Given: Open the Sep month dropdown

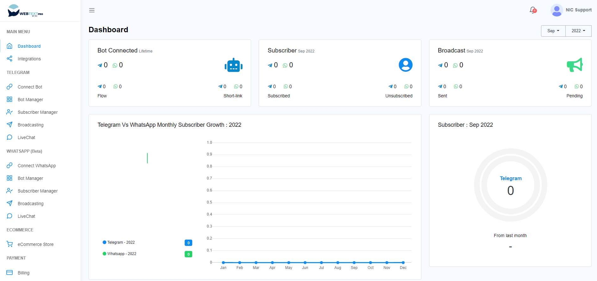Looking at the screenshot, I should coord(553,31).
